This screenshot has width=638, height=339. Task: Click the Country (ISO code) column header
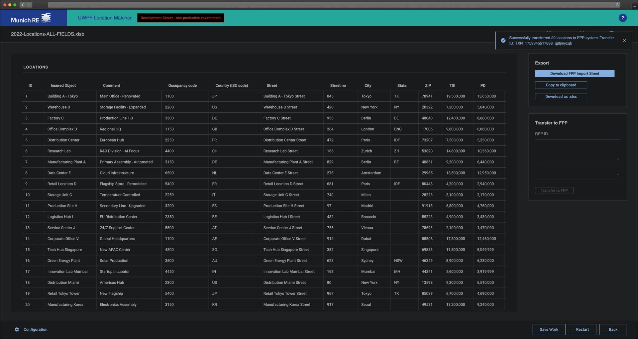pyautogui.click(x=232, y=85)
